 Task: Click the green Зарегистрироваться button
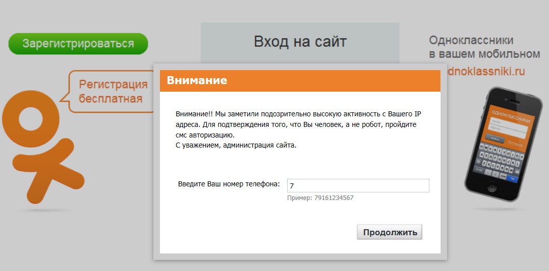(x=78, y=44)
